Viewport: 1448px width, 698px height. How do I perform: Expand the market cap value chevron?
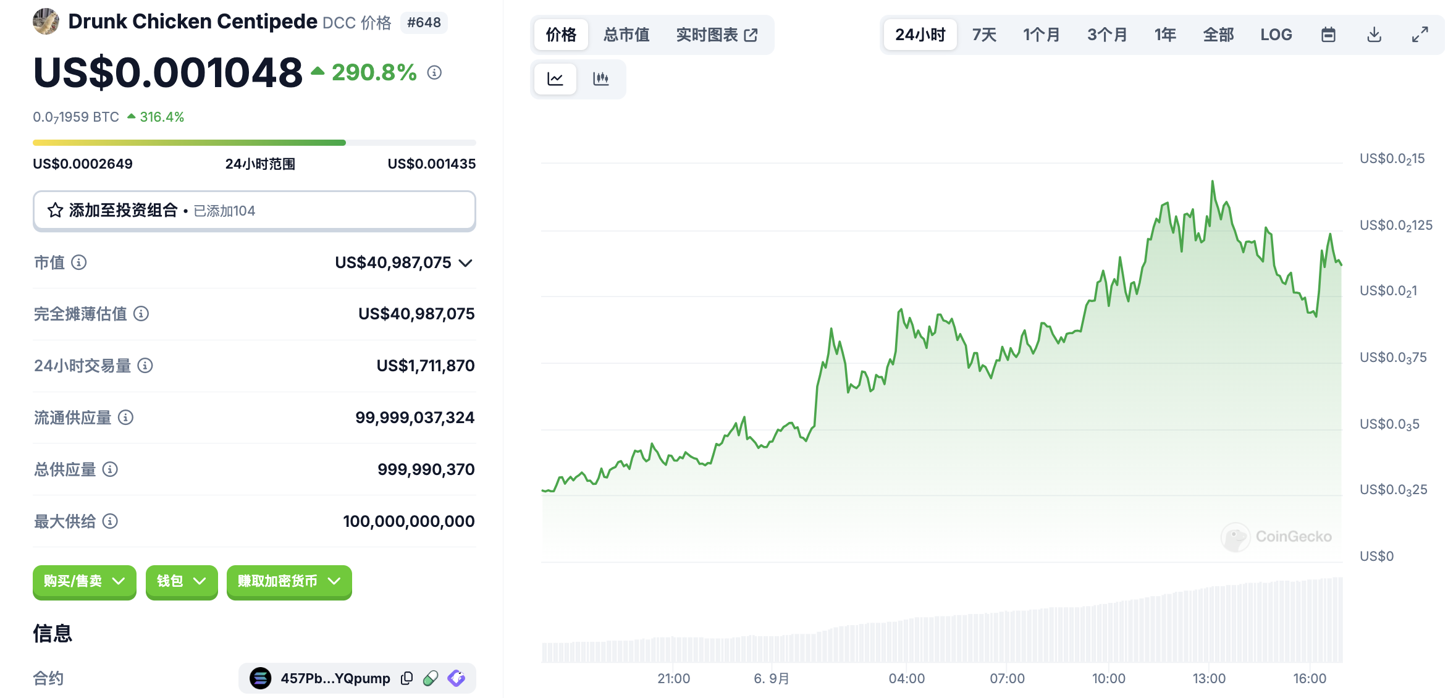(x=466, y=263)
